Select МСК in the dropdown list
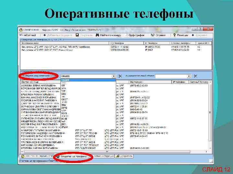Viewport: 233px width, 174px height. tap(88, 88)
